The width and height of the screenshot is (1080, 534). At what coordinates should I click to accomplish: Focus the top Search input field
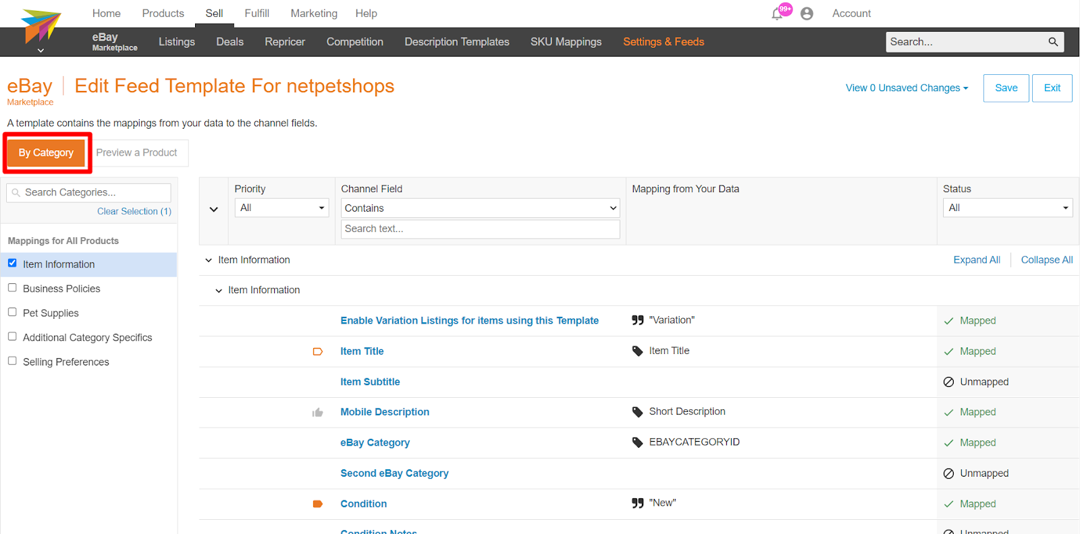pos(965,42)
